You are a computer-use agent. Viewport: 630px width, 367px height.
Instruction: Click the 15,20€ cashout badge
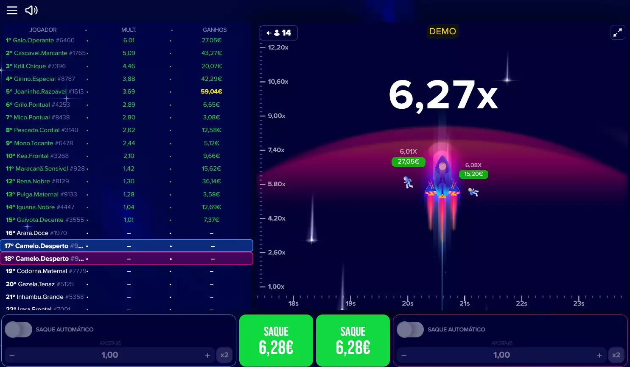[x=473, y=174]
